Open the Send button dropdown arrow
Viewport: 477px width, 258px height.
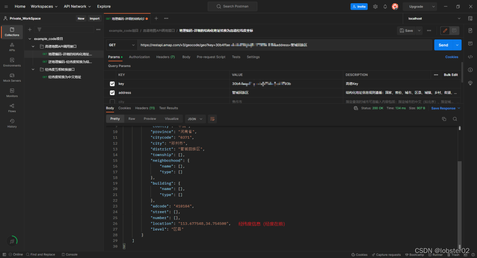pos(457,45)
